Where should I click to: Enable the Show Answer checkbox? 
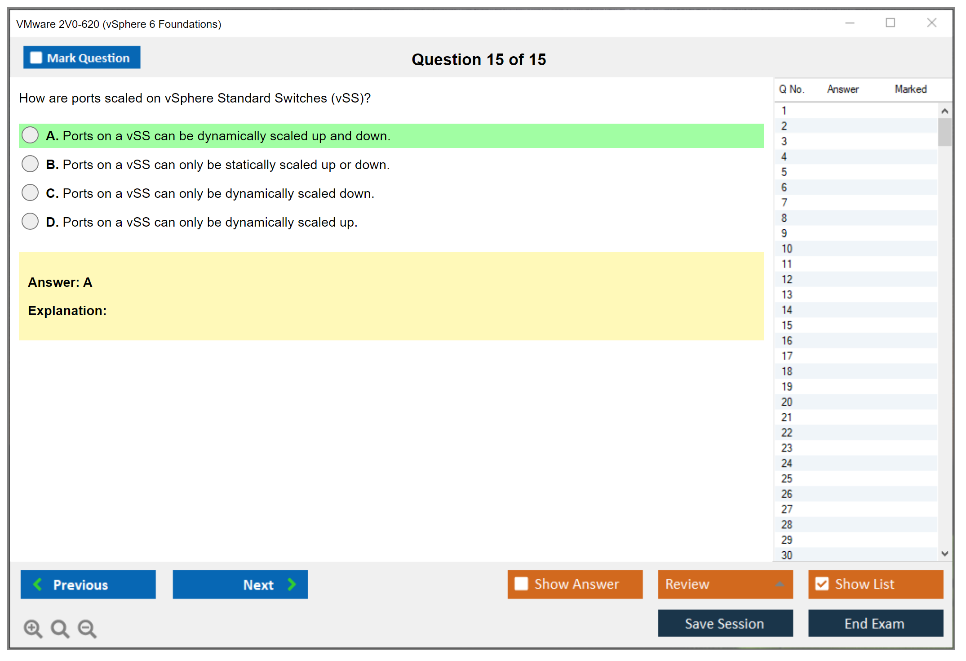pos(521,584)
